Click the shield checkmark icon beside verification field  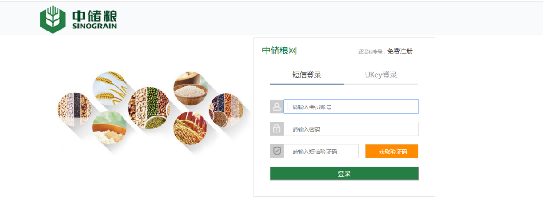pyautogui.click(x=277, y=151)
